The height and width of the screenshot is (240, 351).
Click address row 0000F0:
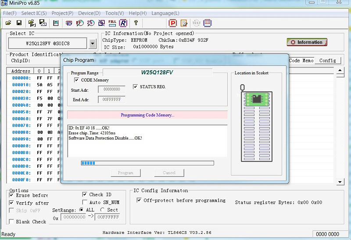click(x=21, y=180)
